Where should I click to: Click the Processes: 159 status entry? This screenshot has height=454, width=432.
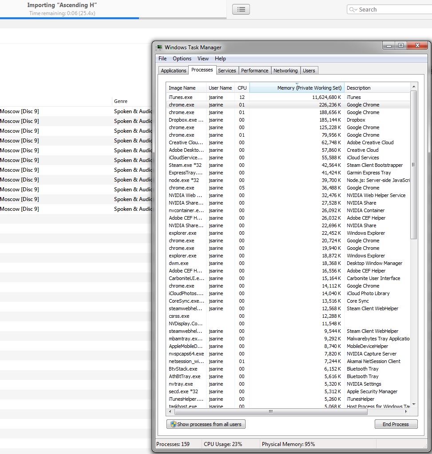pyautogui.click(x=173, y=444)
